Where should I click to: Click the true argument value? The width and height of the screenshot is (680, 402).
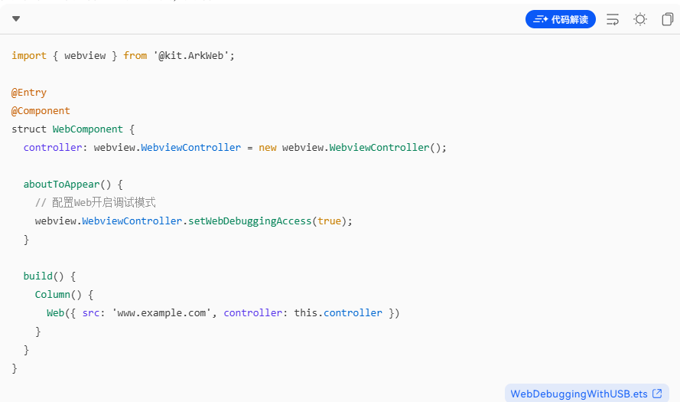click(x=329, y=221)
